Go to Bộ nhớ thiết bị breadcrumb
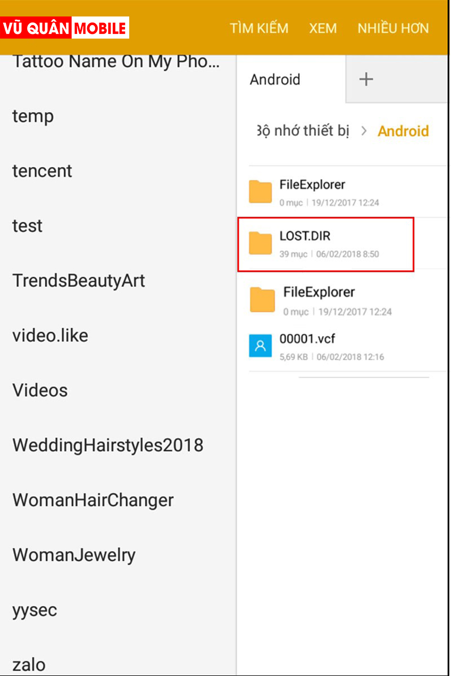This screenshot has height=676, width=451. pyautogui.click(x=303, y=131)
